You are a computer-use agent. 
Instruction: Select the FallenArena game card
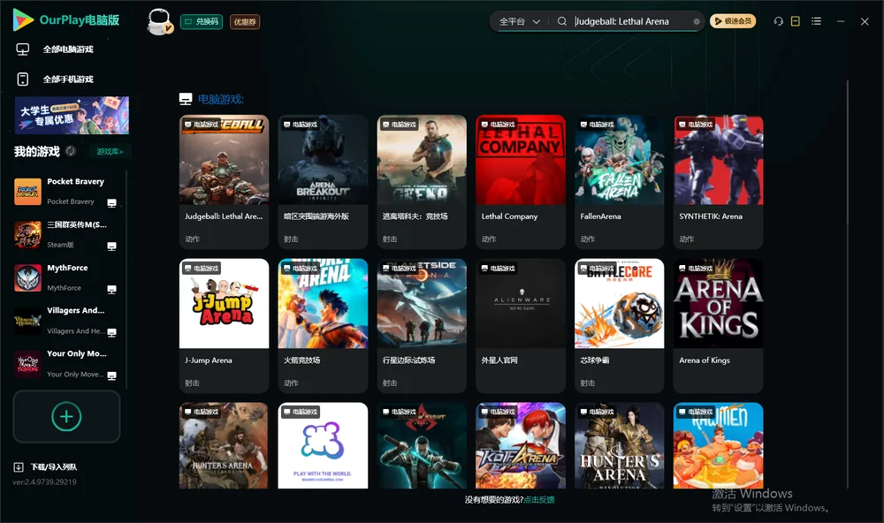click(x=620, y=182)
